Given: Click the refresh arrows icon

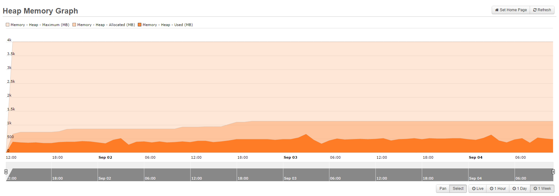Looking at the screenshot, I should pos(535,10).
